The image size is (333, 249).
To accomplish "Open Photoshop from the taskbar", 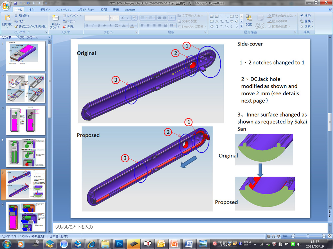I will coord(119,243).
